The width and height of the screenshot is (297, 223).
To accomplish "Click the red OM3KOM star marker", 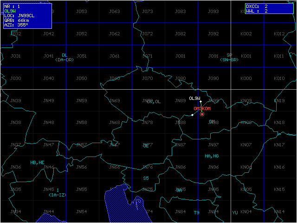I will pos(202,113).
